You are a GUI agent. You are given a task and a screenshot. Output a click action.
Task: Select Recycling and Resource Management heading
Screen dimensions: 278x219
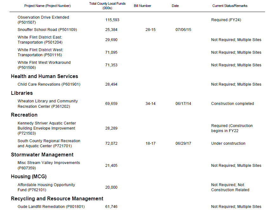pos(57,198)
